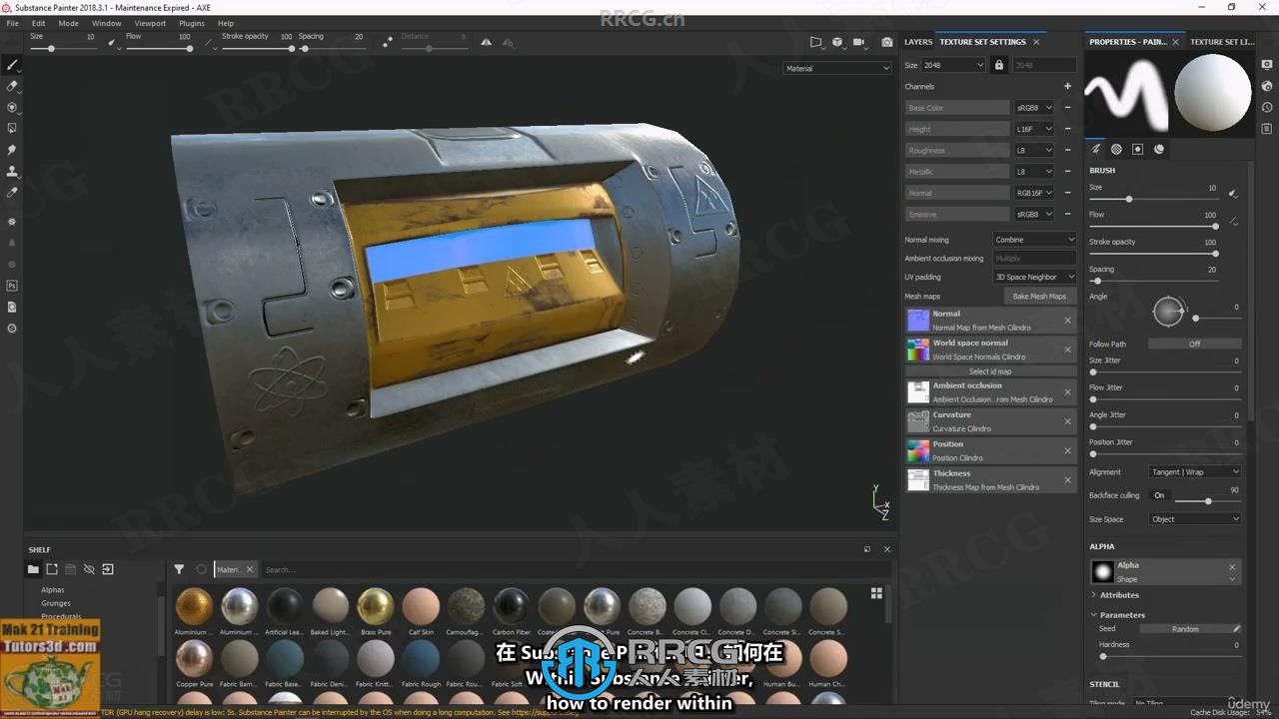Select the Material picker eyedropper
The width and height of the screenshot is (1279, 719).
pyautogui.click(x=12, y=192)
